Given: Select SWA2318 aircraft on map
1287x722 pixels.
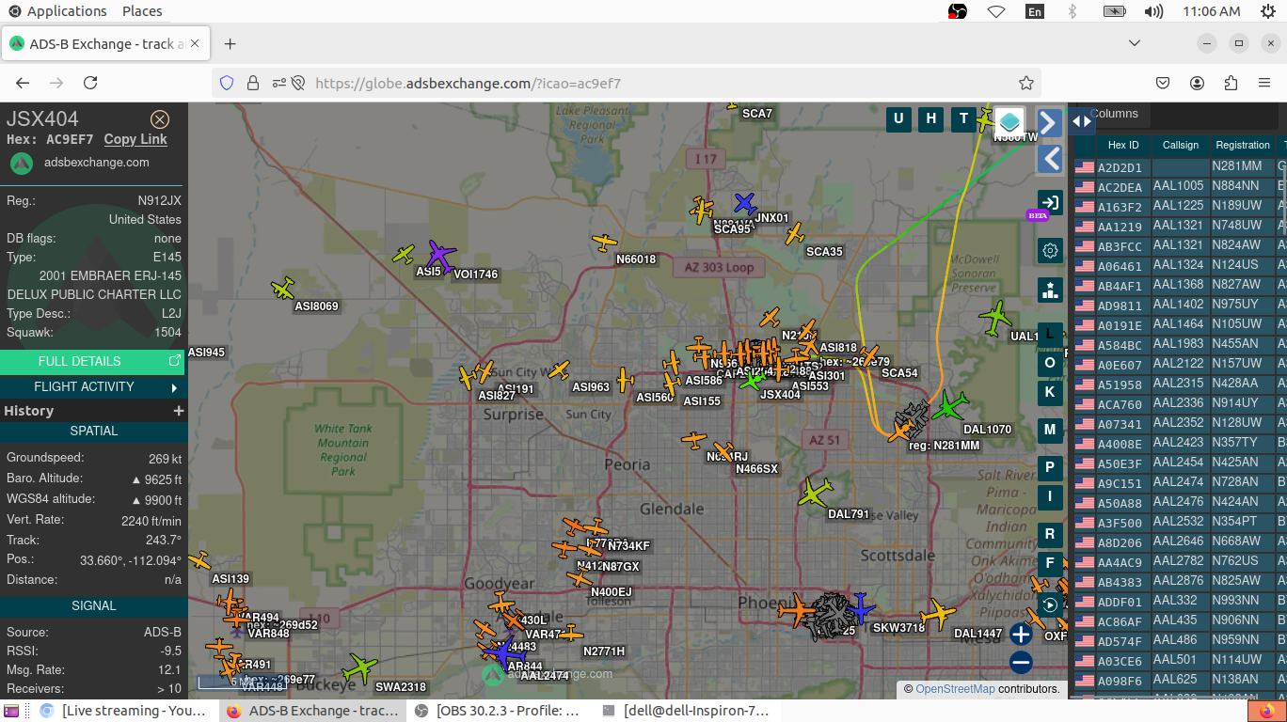Looking at the screenshot, I should pos(359,668).
